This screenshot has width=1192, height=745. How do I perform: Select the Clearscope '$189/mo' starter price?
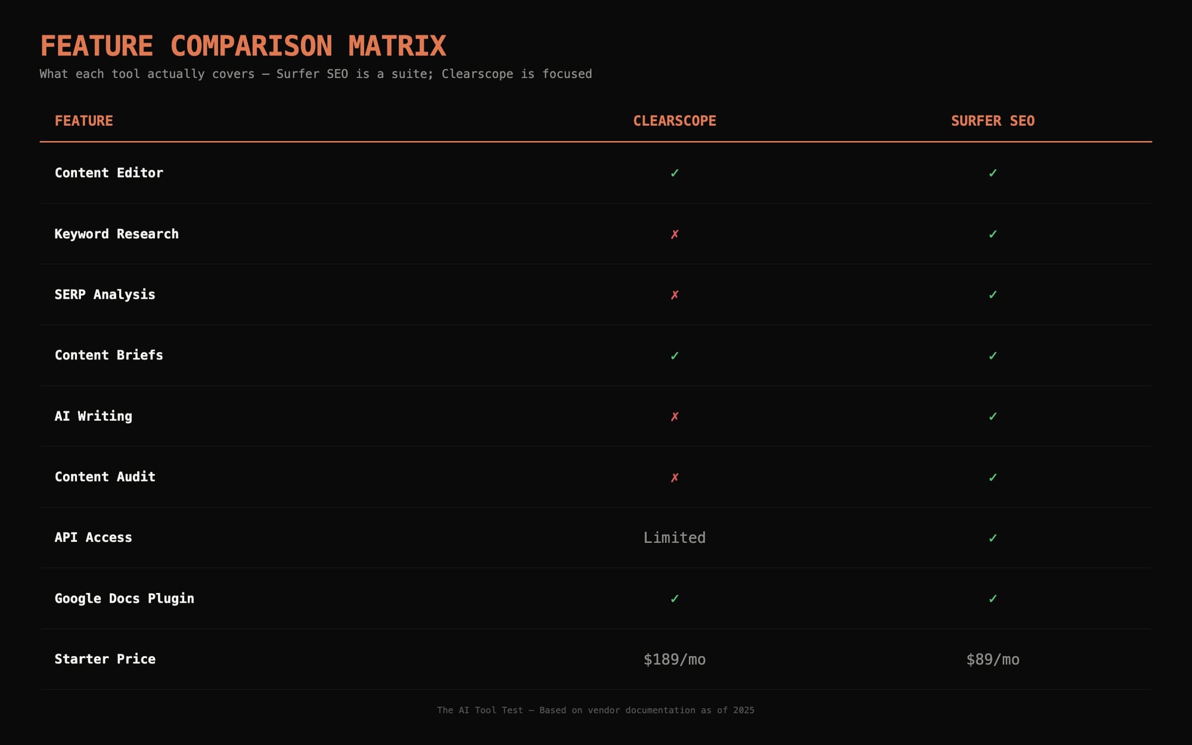[675, 659]
